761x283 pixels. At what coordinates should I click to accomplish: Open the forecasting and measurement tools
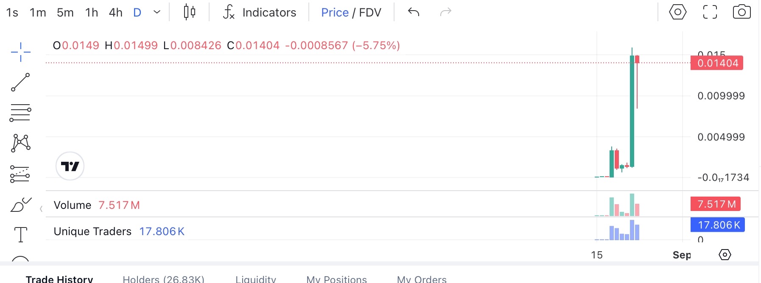tap(20, 174)
